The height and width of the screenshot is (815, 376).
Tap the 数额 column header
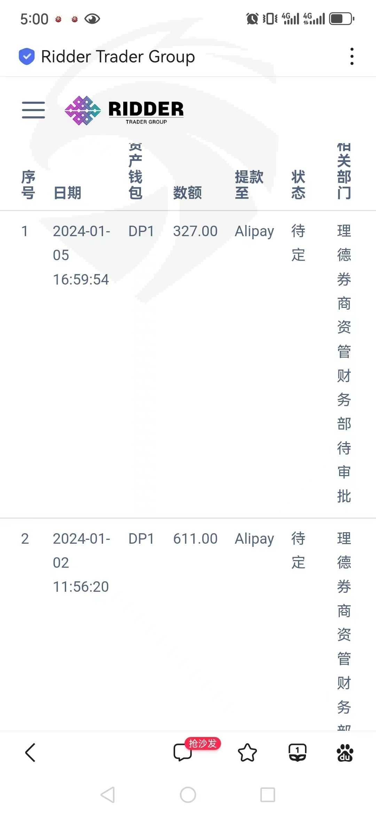pyautogui.click(x=187, y=193)
